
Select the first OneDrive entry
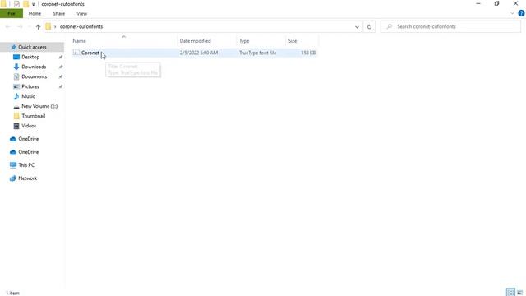[x=28, y=139]
